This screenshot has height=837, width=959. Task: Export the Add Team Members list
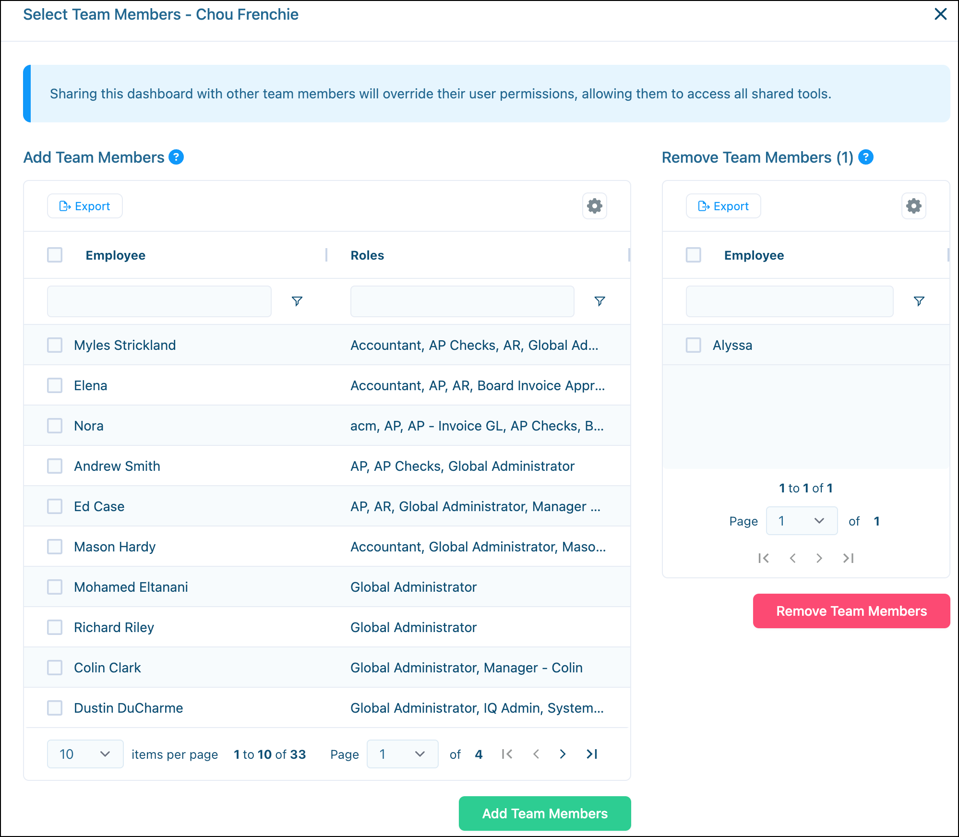85,206
